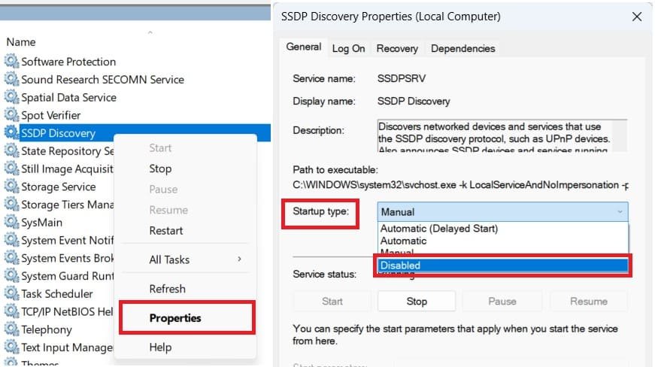Viewport: 655px width, 367px height.
Task: Switch to the Log On tab
Action: pyautogui.click(x=348, y=48)
